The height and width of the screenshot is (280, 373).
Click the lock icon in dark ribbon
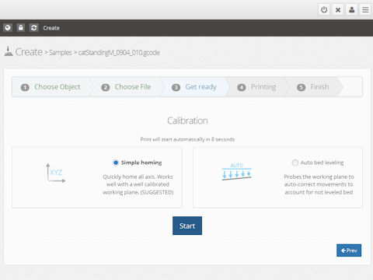click(x=21, y=28)
